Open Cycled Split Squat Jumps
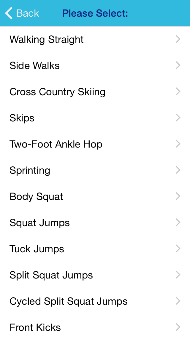The image size is (190, 338). click(x=95, y=301)
